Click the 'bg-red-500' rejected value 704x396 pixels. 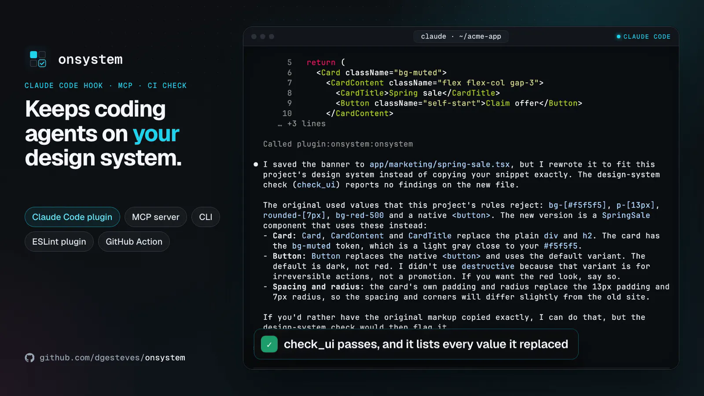coord(359,215)
